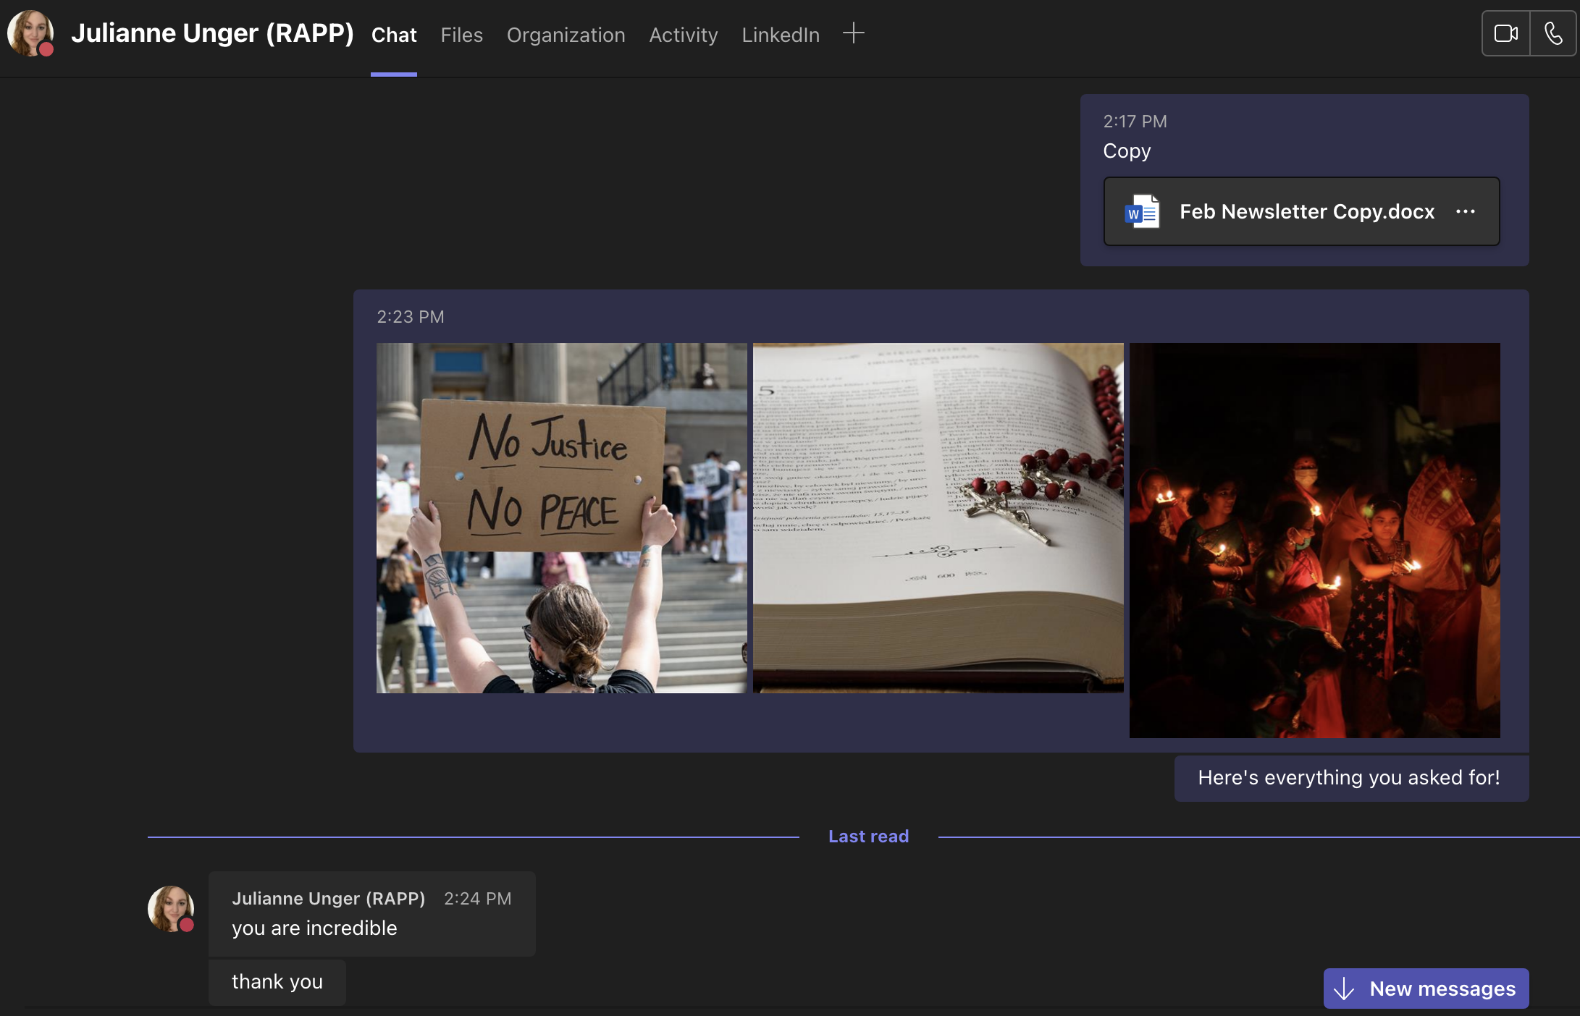Start an audio call with Julianne
This screenshot has height=1016, width=1580.
click(1553, 33)
